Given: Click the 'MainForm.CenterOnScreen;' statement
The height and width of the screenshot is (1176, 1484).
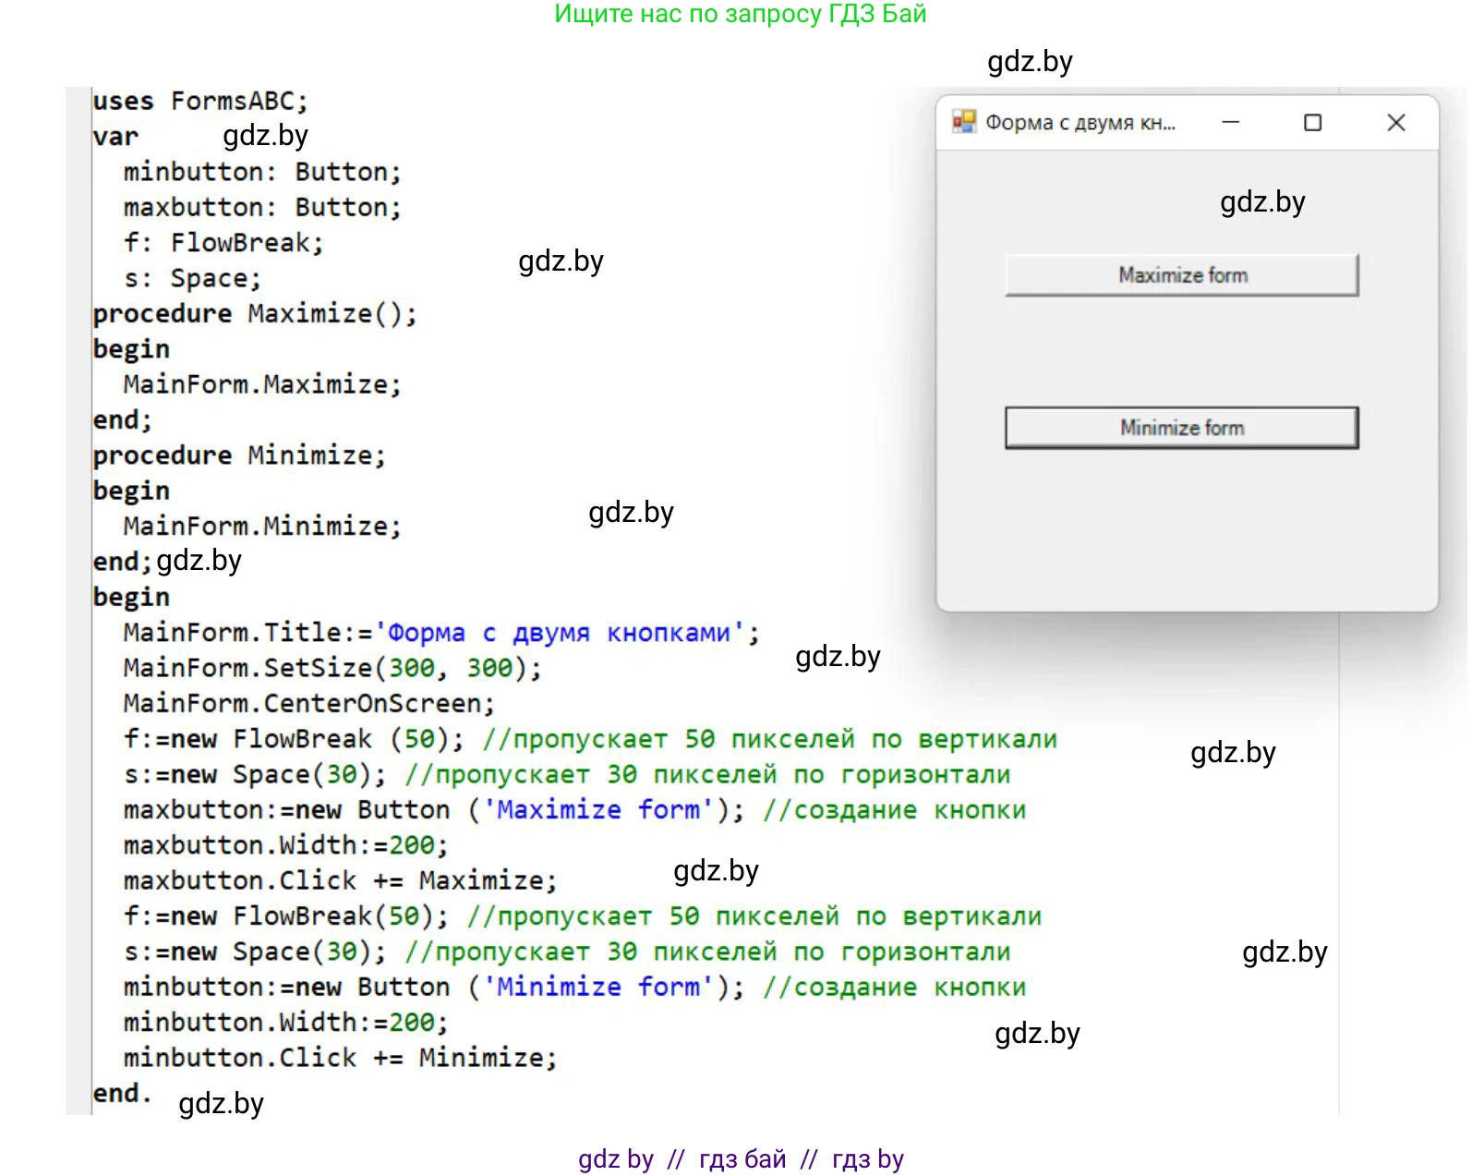Looking at the screenshot, I should tap(308, 704).
